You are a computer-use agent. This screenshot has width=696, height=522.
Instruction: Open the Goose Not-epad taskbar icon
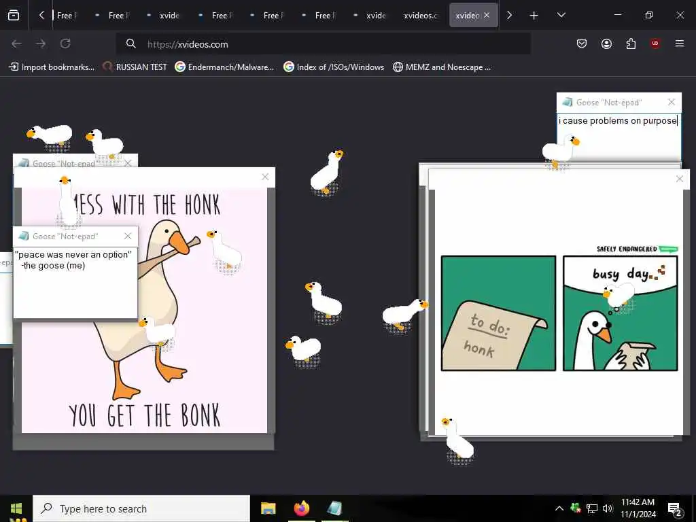tap(334, 508)
